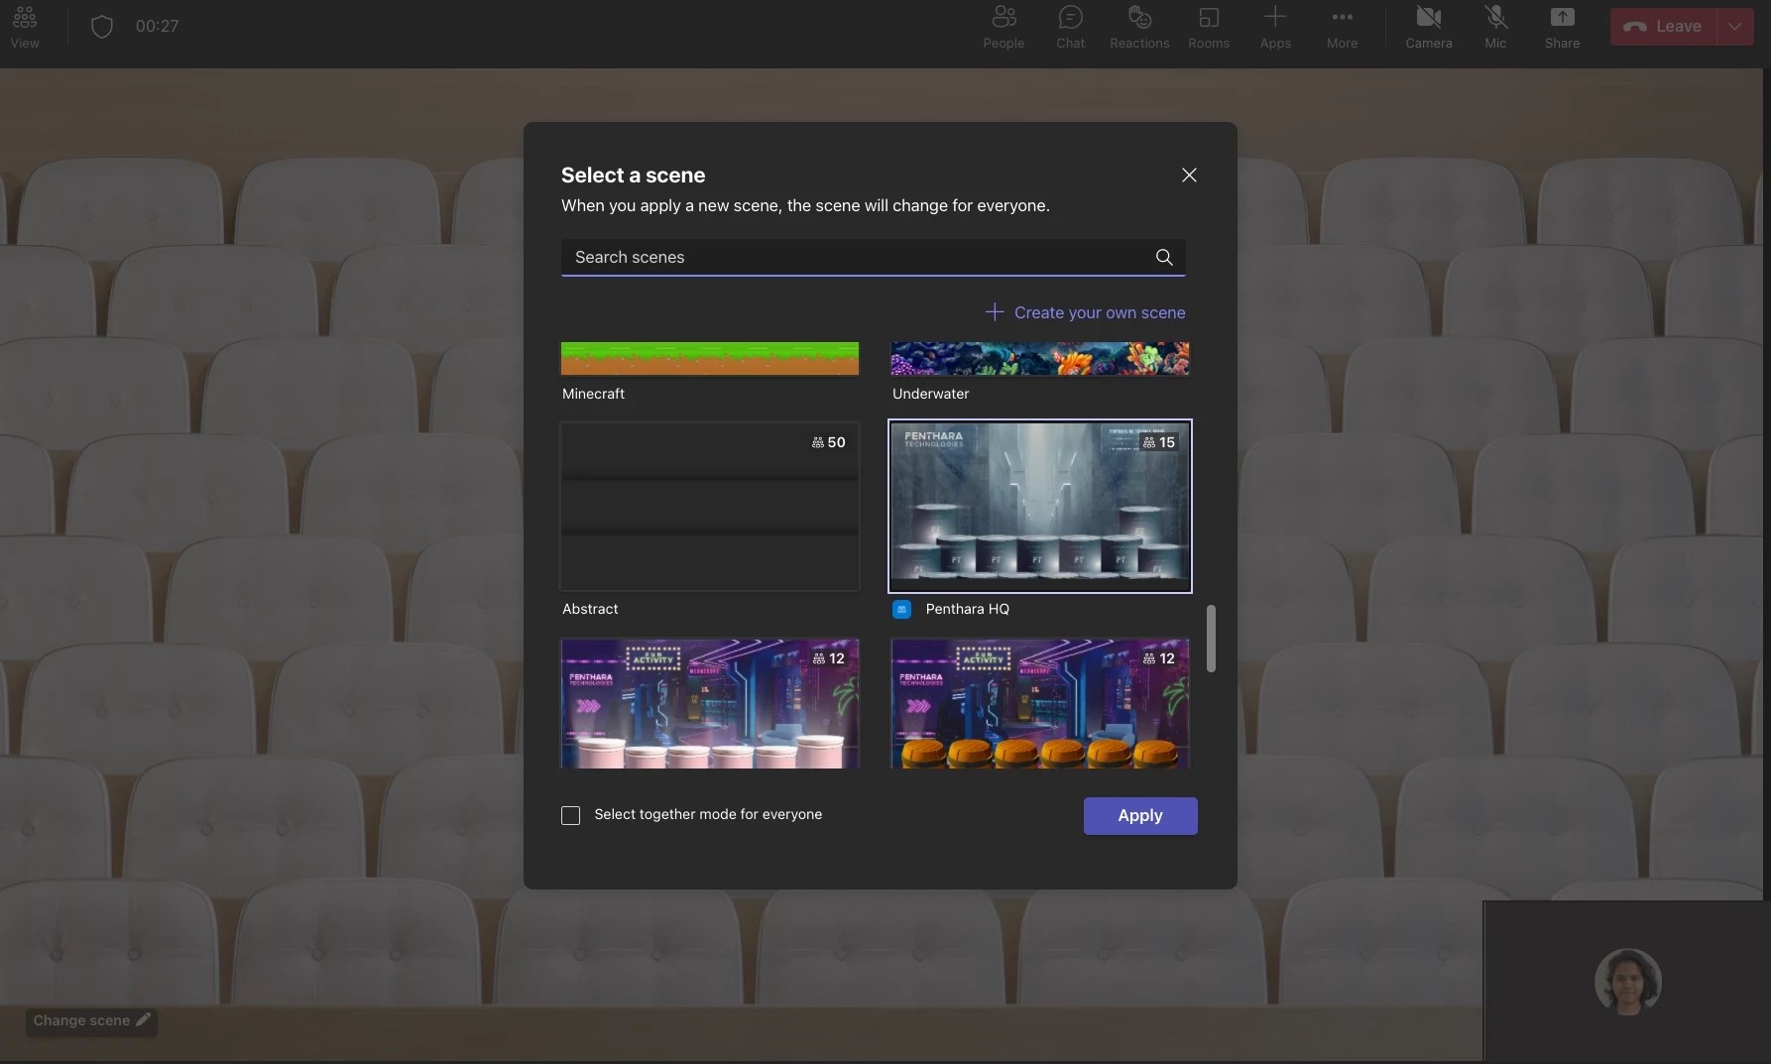Turn on the camera

click(x=1428, y=26)
